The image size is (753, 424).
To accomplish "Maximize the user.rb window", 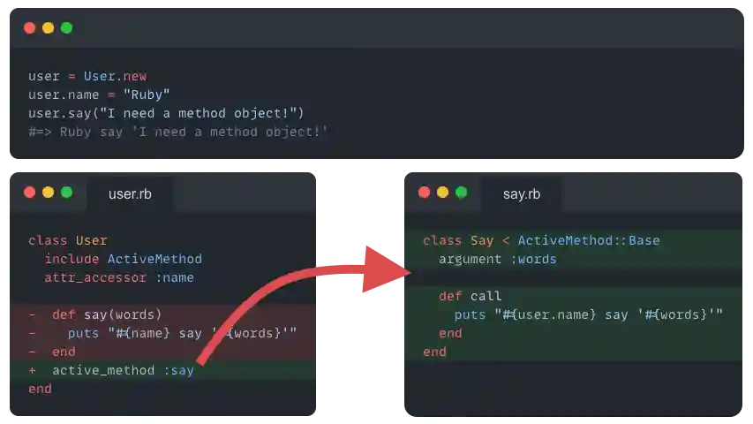I will [x=66, y=193].
